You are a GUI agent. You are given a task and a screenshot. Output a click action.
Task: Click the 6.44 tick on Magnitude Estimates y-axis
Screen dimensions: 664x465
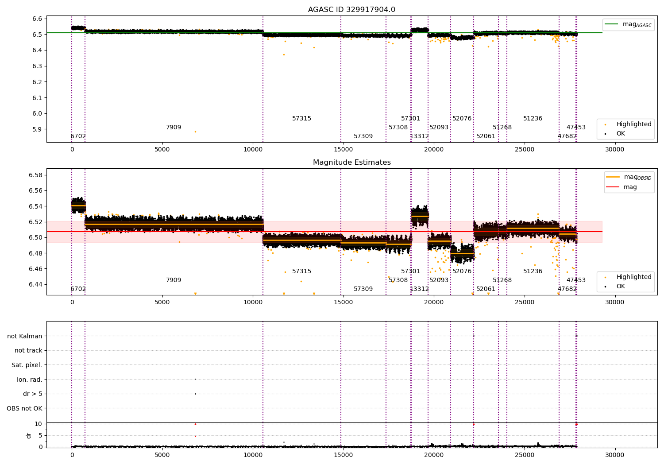(x=35, y=284)
